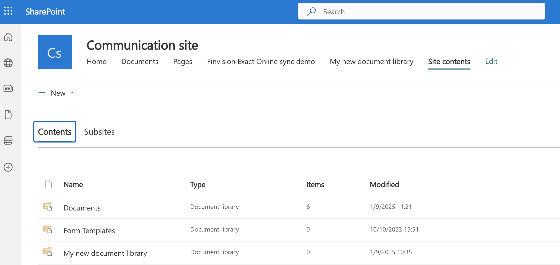Click the Form Templates library icon
560x265 pixels.
tap(48, 229)
